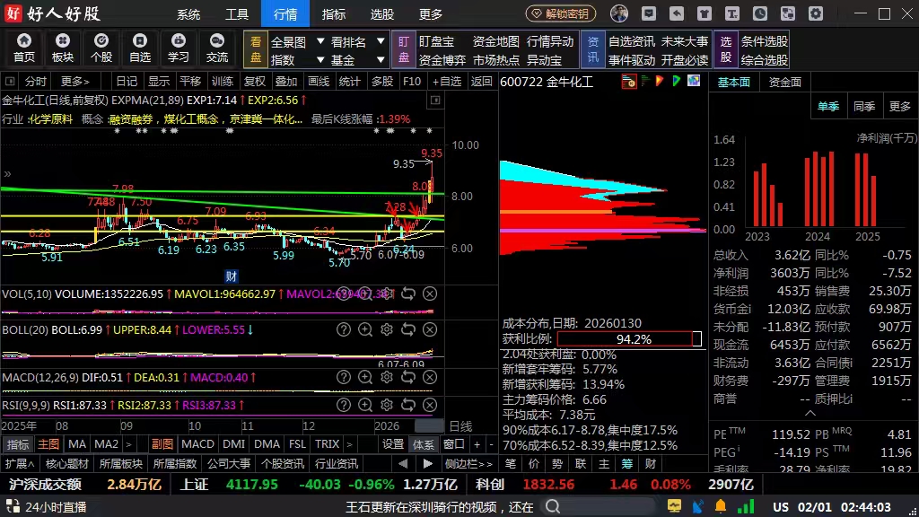Expand the 更多> period options
The height and width of the screenshot is (517, 919).
pos(75,82)
